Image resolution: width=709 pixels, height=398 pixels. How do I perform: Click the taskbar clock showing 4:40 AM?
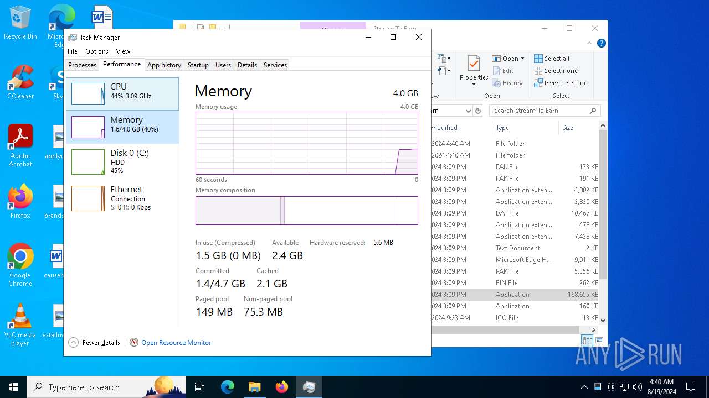pyautogui.click(x=661, y=387)
